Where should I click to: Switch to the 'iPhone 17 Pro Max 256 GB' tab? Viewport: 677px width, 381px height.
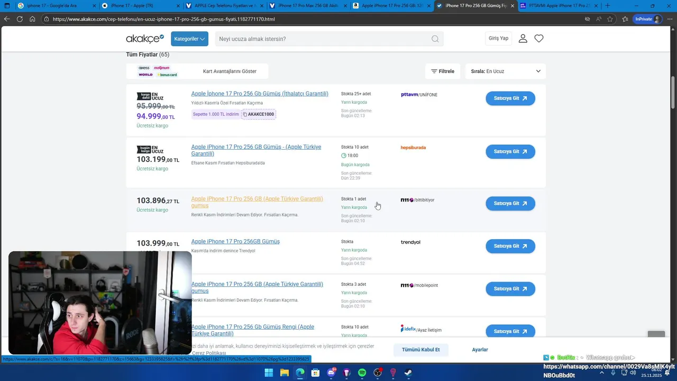309,6
